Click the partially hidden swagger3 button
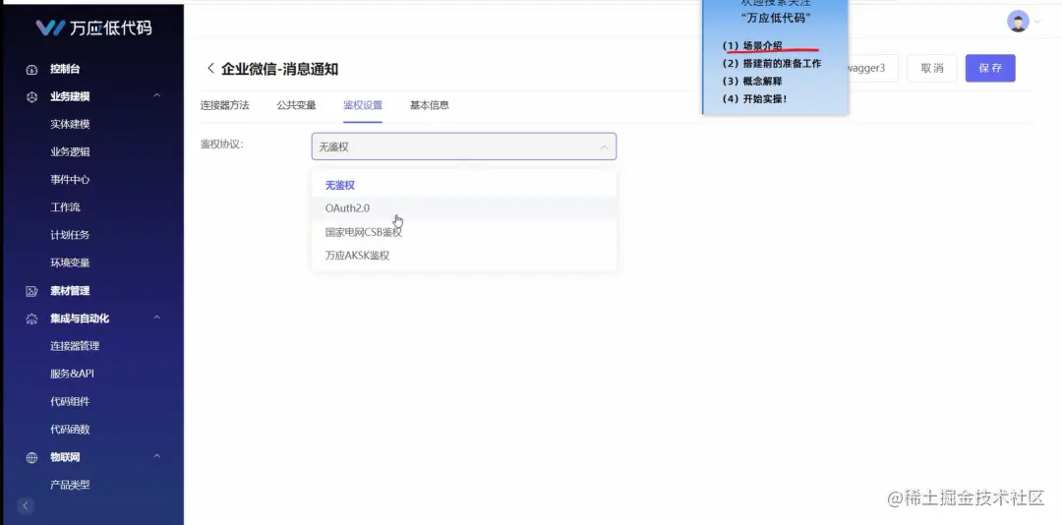 [x=873, y=69]
